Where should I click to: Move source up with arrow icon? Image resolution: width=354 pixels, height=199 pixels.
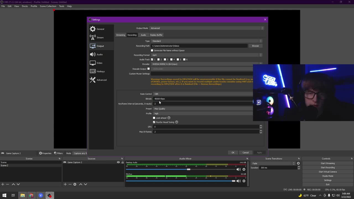(x=80, y=184)
